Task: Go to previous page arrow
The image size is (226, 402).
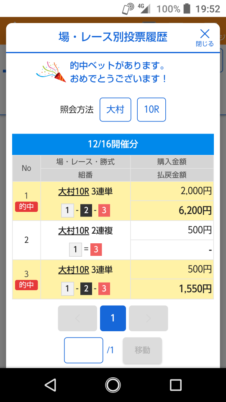Action: [x=77, y=318]
